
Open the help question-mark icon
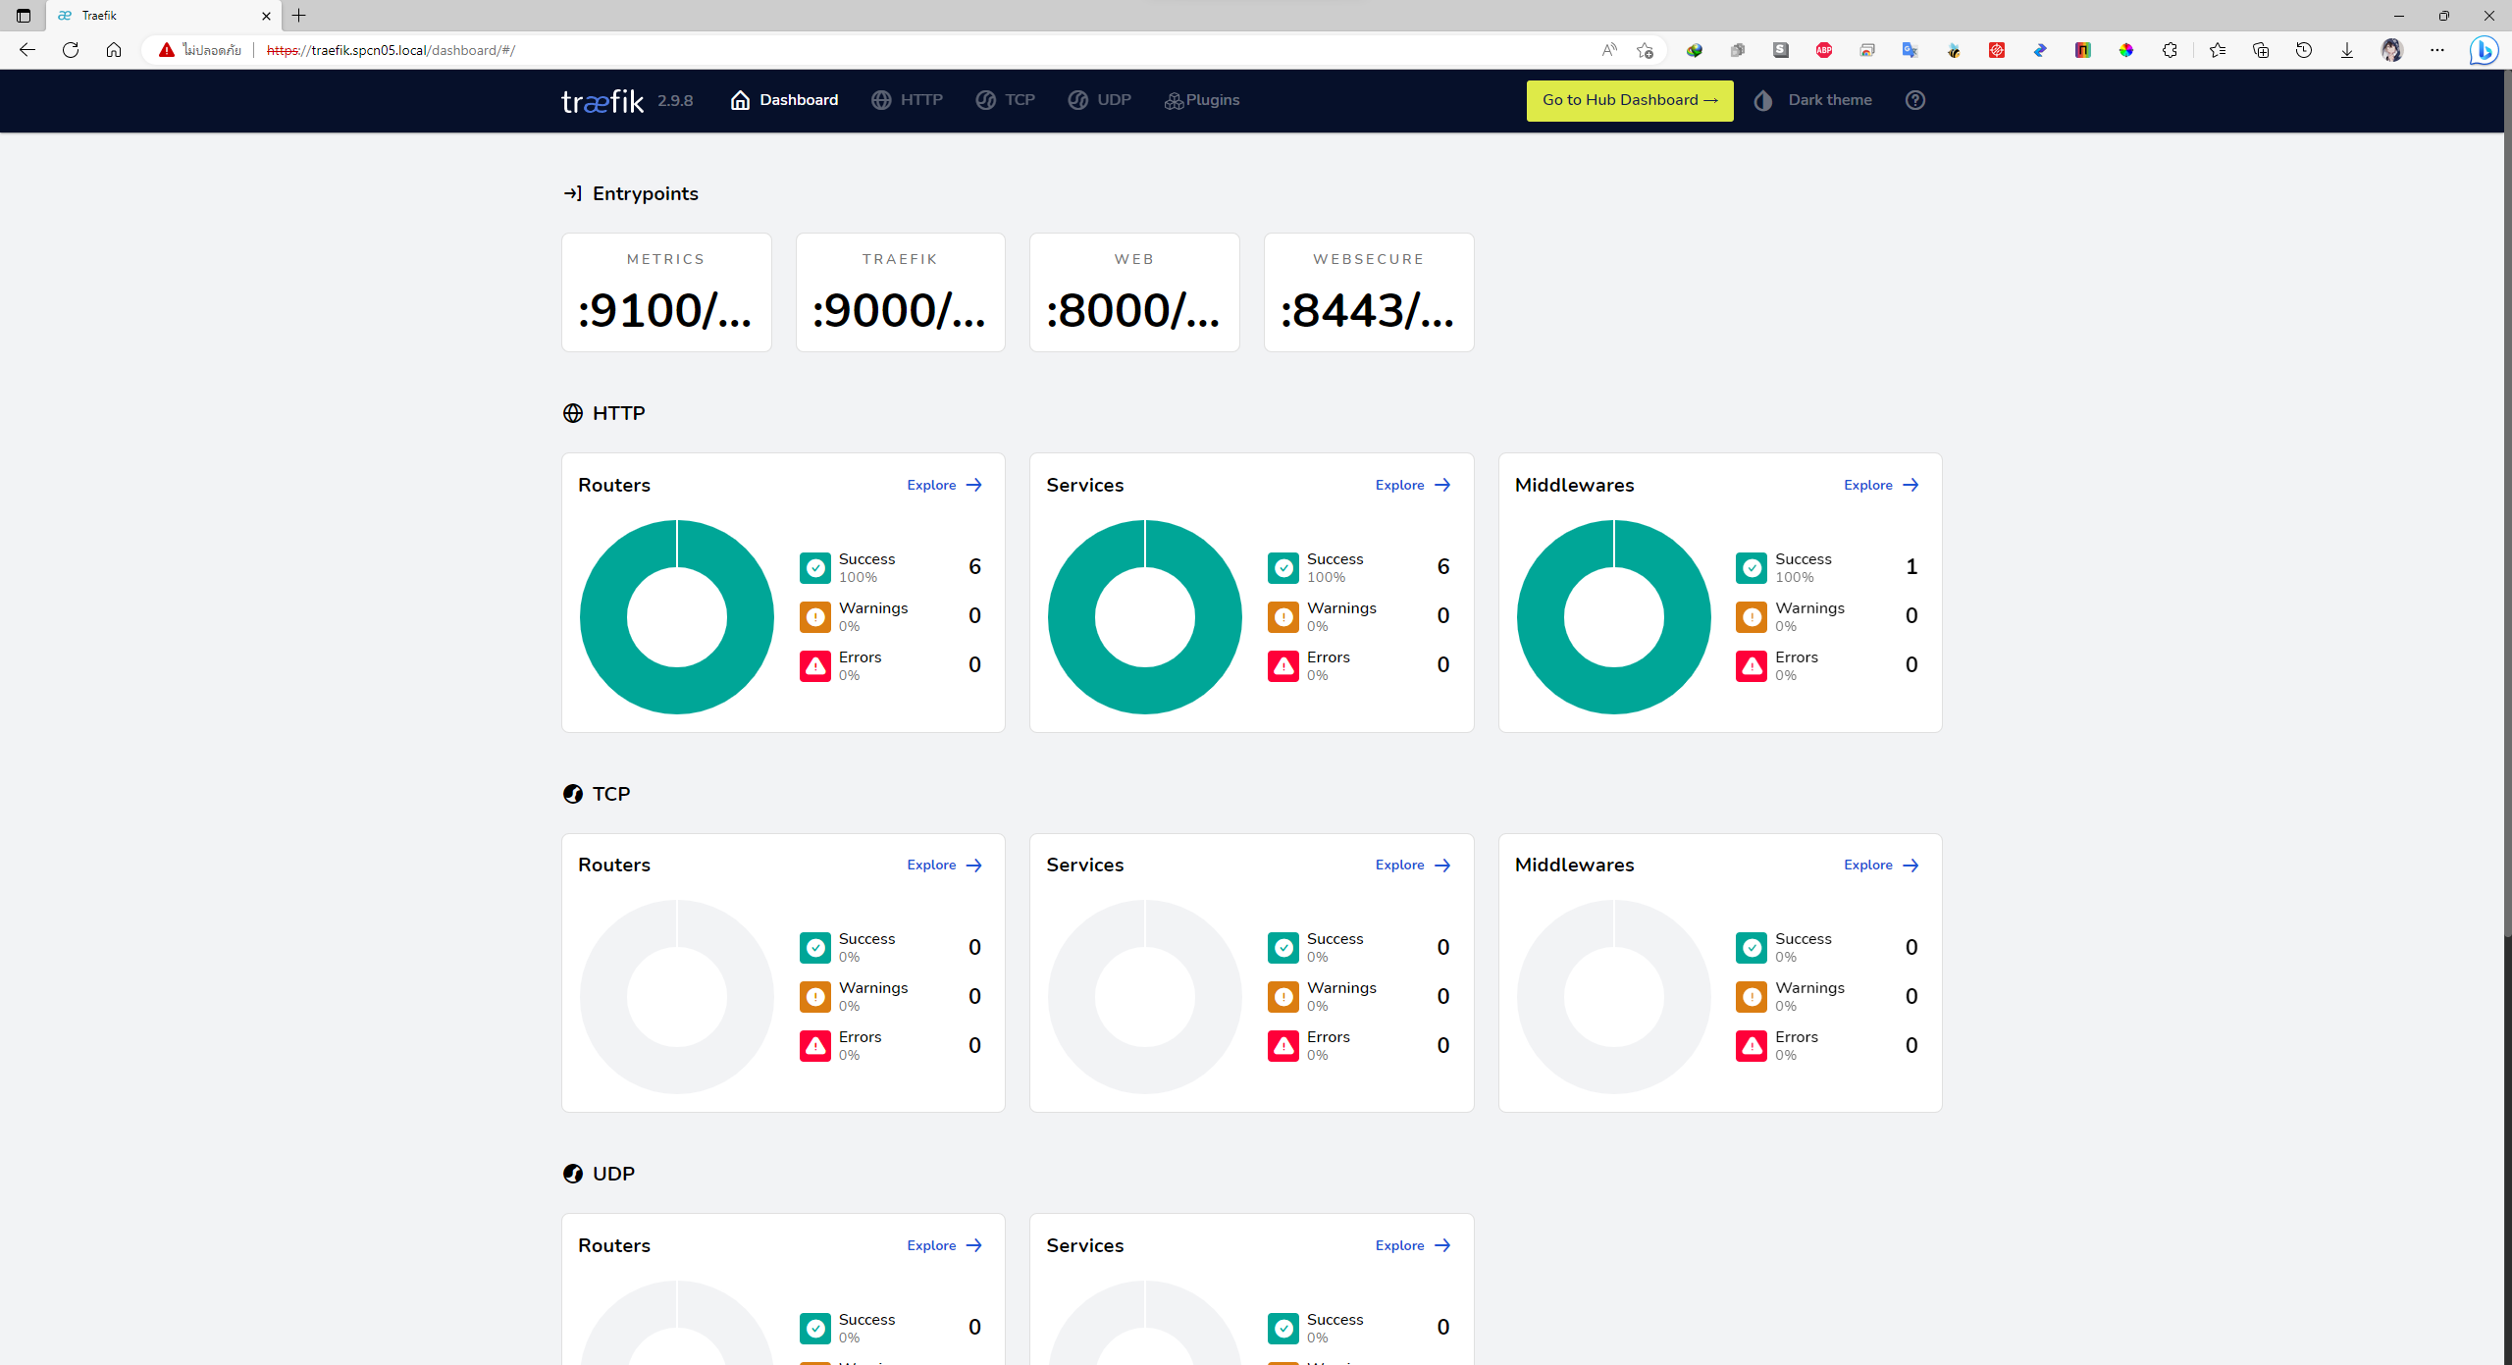pos(1914,100)
